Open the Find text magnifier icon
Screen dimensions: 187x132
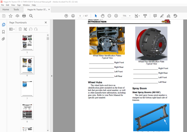click(31, 16)
